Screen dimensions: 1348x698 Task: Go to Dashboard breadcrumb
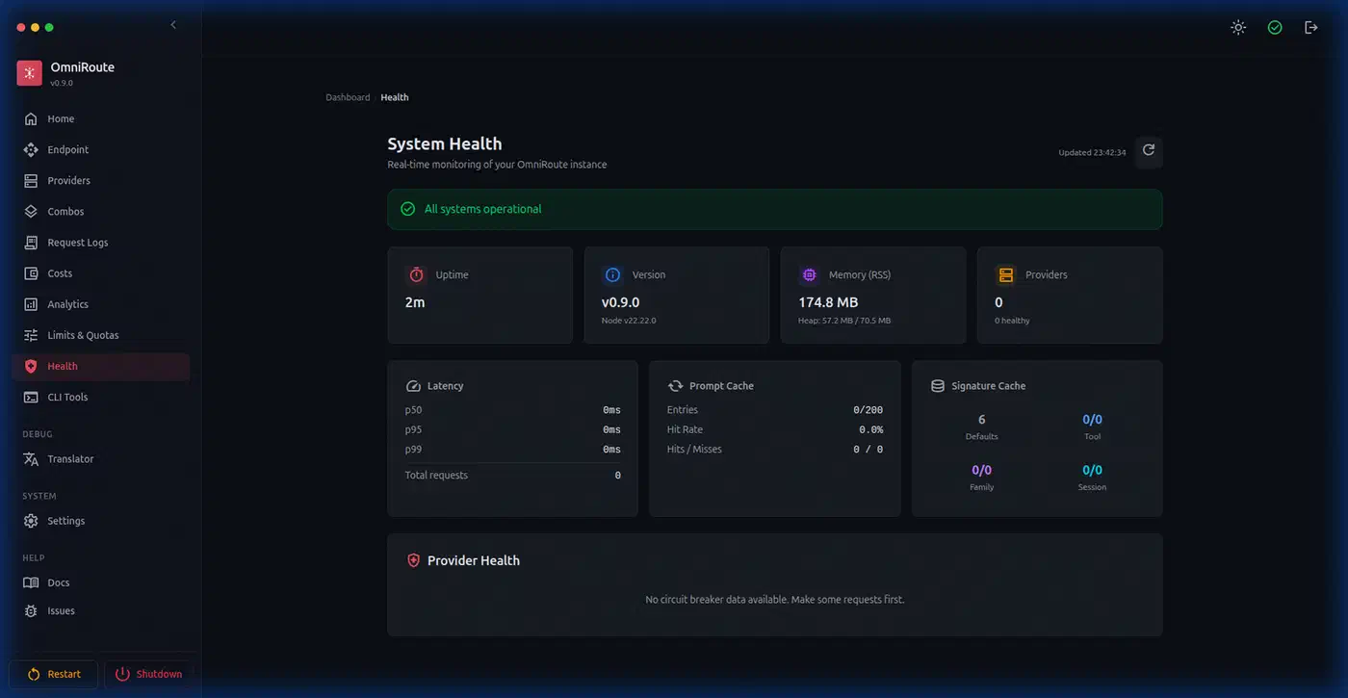tap(348, 97)
